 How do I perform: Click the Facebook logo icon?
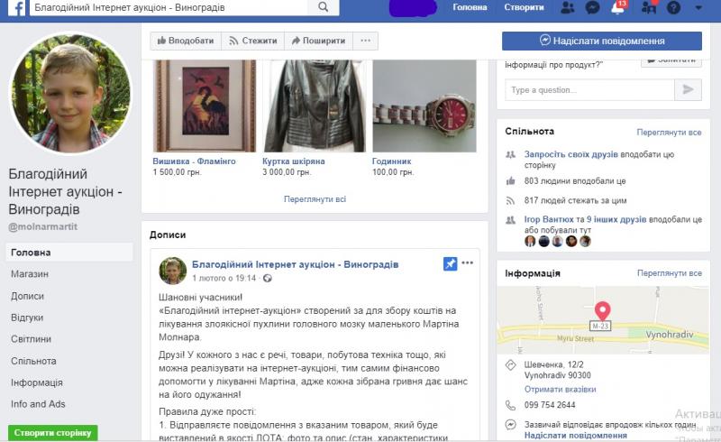[x=16, y=8]
